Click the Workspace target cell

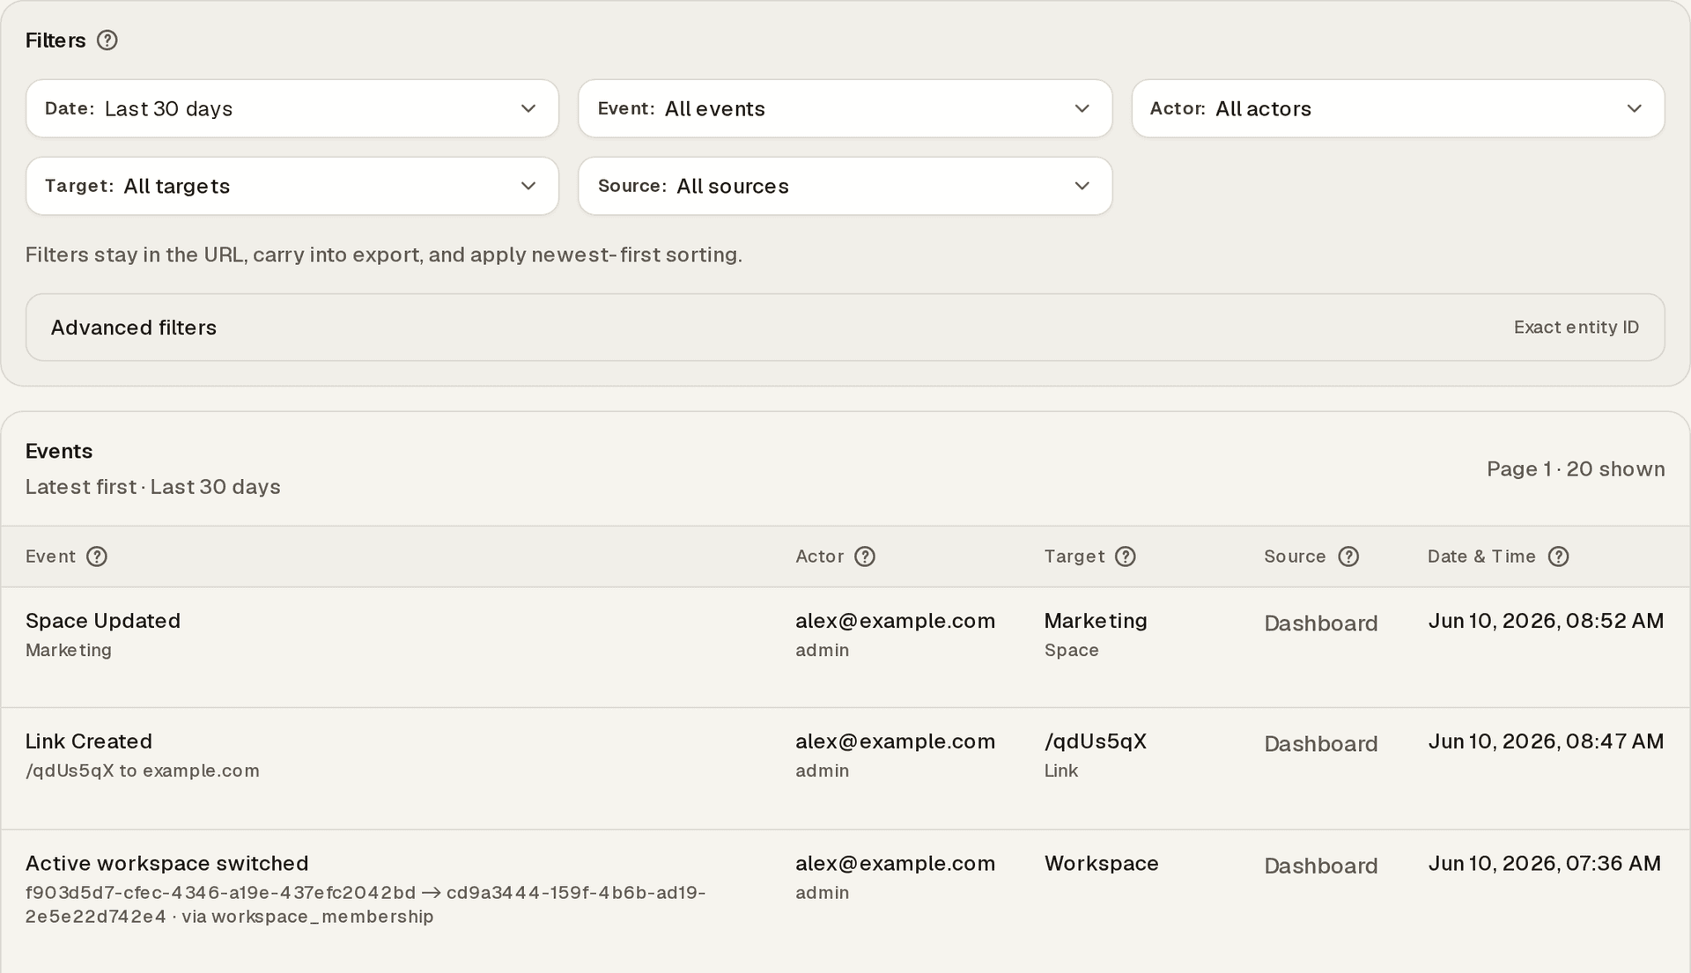pyautogui.click(x=1101, y=863)
